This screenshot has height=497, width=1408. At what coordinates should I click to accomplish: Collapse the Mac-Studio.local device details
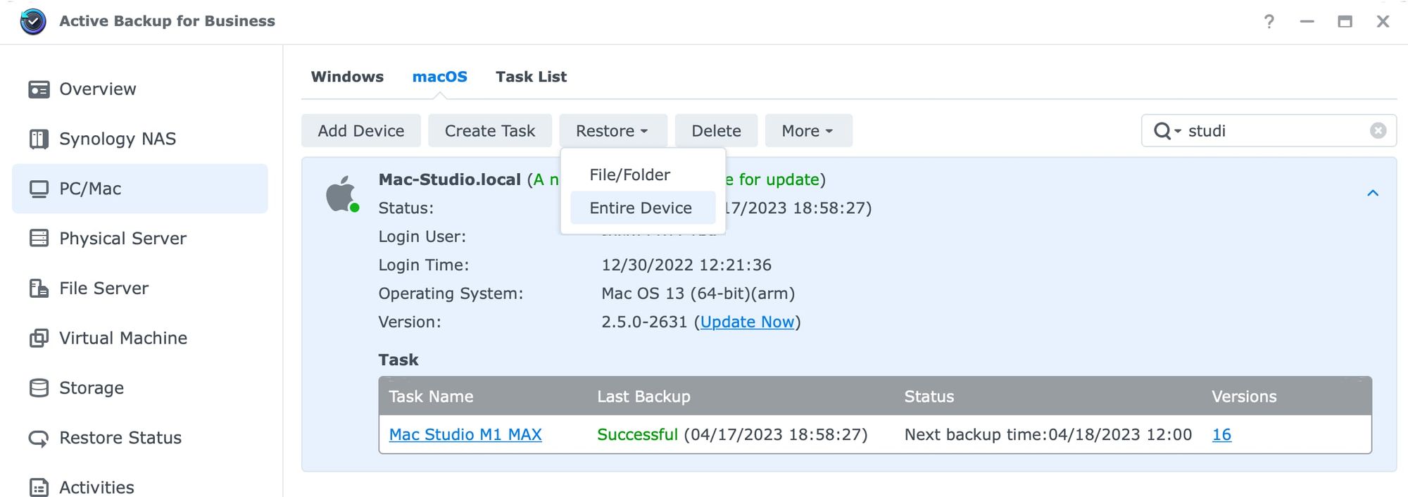pyautogui.click(x=1372, y=193)
